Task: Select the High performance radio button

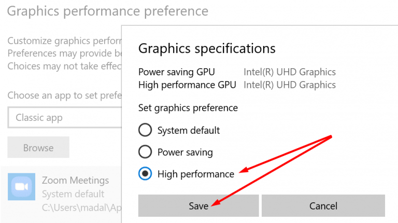Action: pos(146,174)
